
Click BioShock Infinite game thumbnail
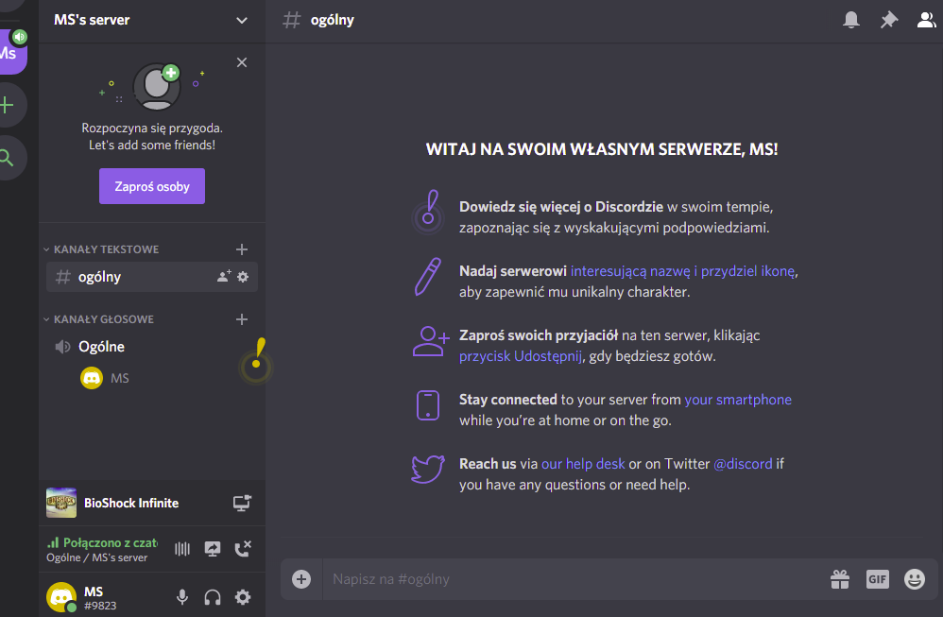(61, 503)
